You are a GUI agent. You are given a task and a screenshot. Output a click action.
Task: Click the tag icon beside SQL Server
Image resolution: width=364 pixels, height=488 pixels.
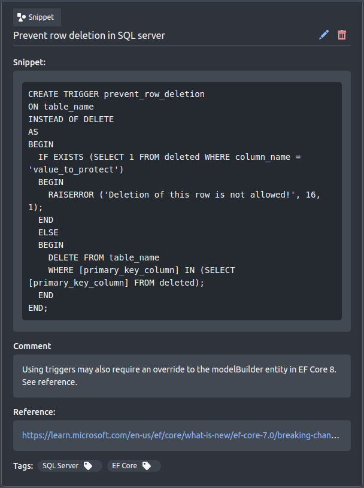(x=88, y=466)
